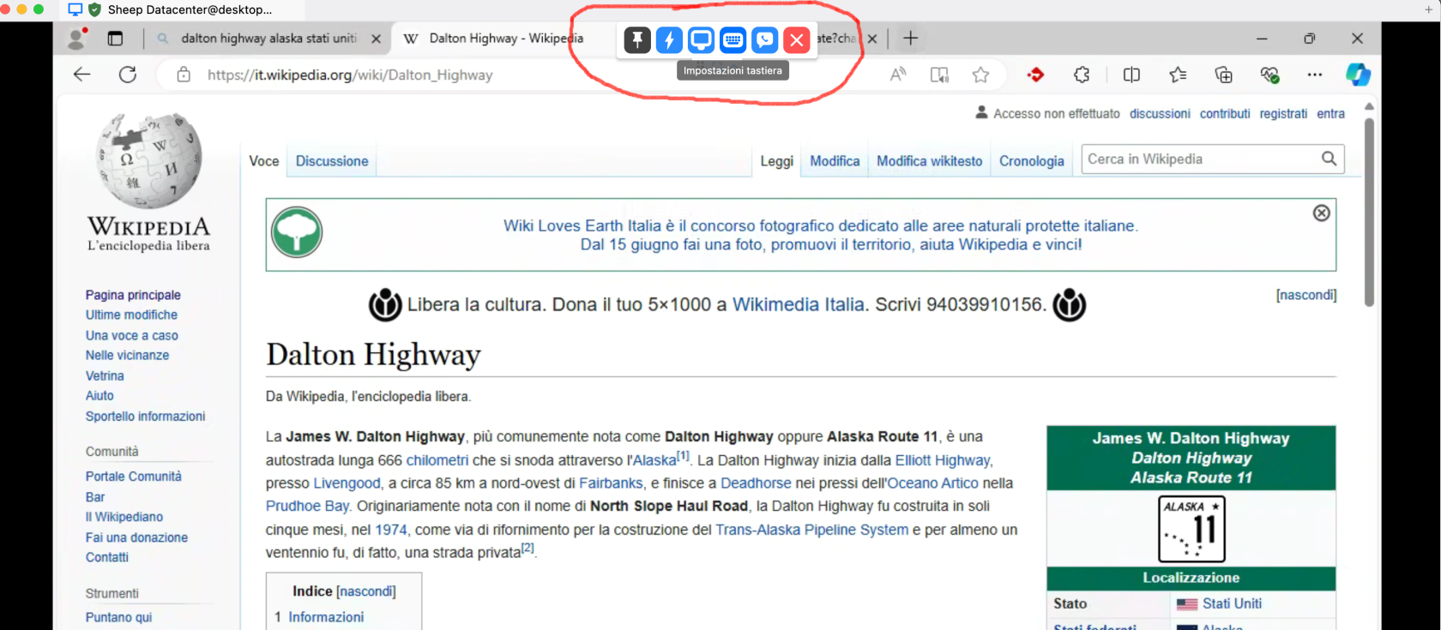1441x630 pixels.
Task: Click the Alaska Route 11 sign image
Action: point(1191,528)
